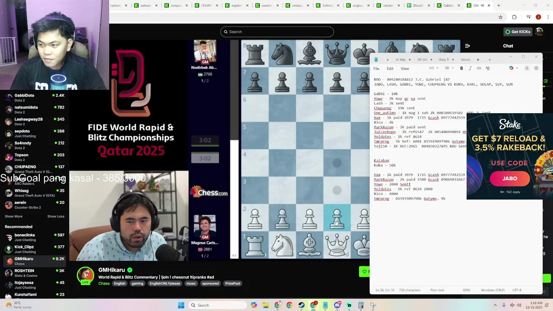The image size is (553, 311).
Task: Open Notepad File menu
Action: [x=376, y=69]
